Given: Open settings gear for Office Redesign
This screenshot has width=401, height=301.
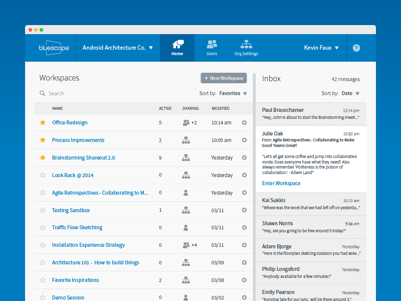Looking at the screenshot, I should 244,122.
